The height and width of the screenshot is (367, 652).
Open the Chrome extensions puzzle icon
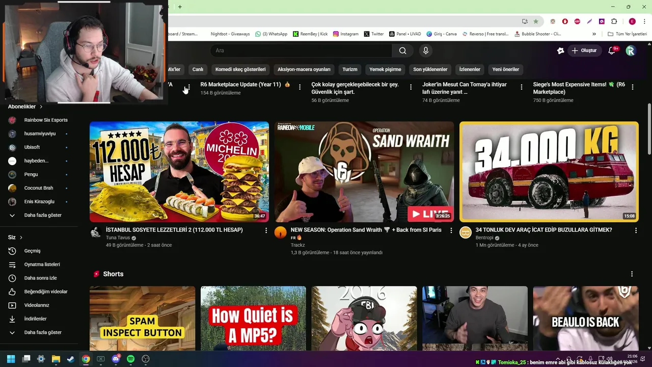(x=614, y=21)
